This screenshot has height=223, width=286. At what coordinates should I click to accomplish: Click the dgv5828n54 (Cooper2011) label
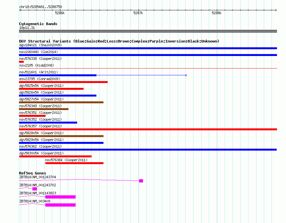click(41, 133)
